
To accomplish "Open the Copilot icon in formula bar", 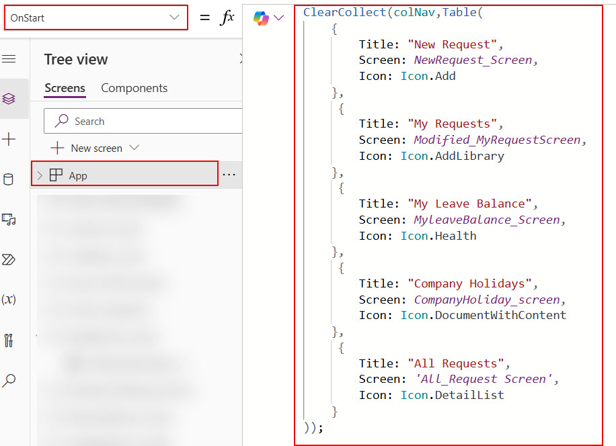I will point(261,18).
